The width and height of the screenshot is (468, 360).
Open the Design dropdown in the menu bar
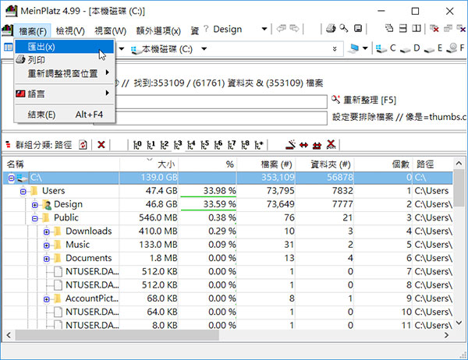pos(264,30)
